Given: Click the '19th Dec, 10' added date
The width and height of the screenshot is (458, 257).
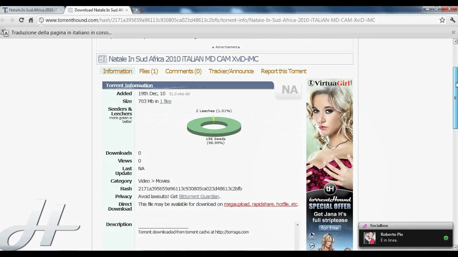Looking at the screenshot, I should [x=152, y=94].
